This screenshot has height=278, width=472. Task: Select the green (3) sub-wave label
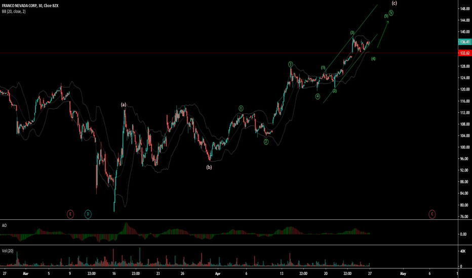[352, 32]
